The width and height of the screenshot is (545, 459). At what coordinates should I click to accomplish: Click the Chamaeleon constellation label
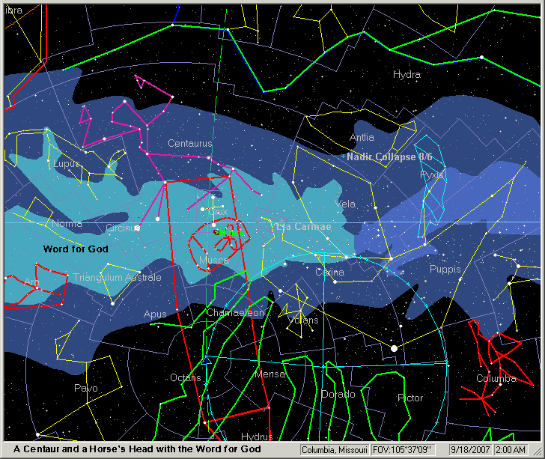pos(235,312)
